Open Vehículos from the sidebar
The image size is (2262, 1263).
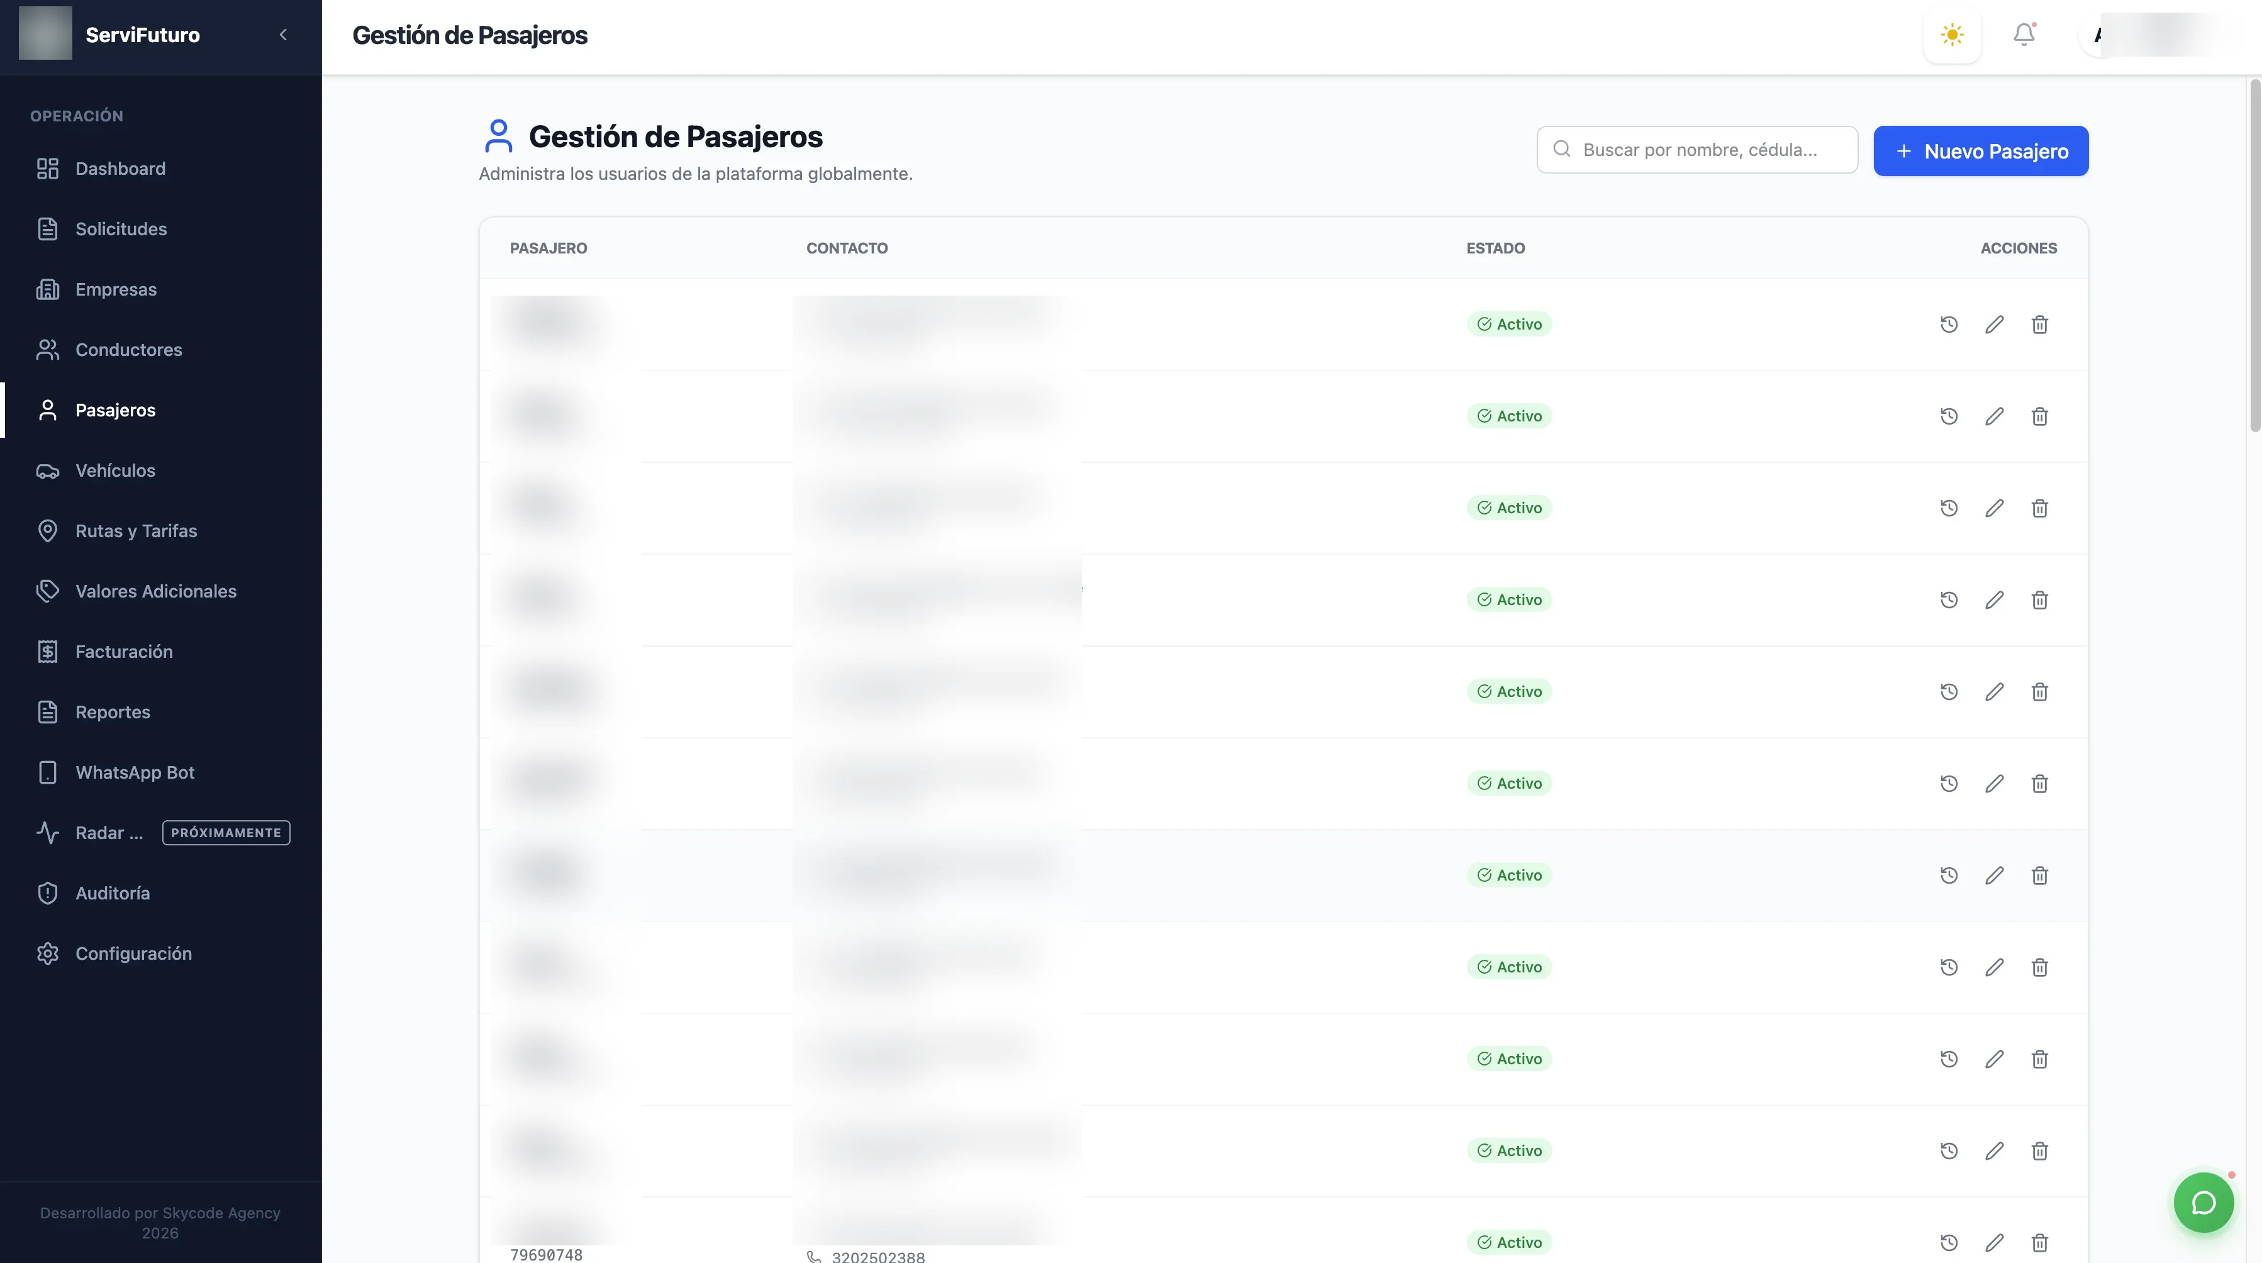(x=162, y=470)
